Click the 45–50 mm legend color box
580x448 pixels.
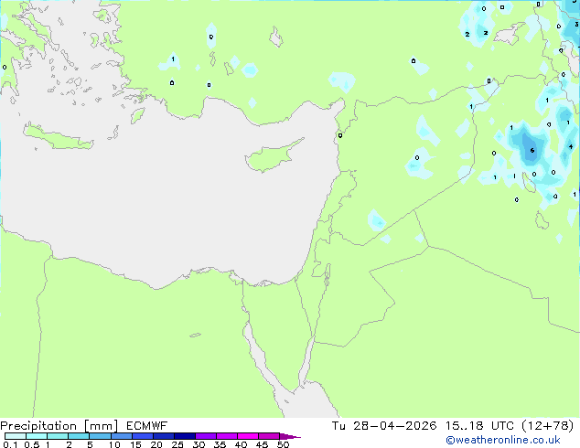(269, 436)
